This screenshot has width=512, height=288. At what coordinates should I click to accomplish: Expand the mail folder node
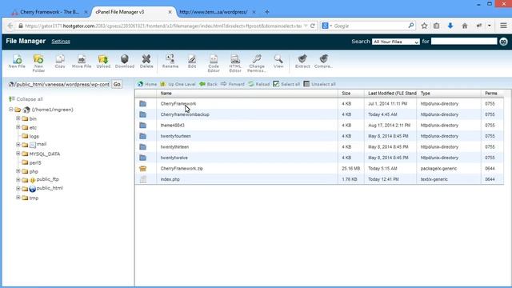[18, 144]
